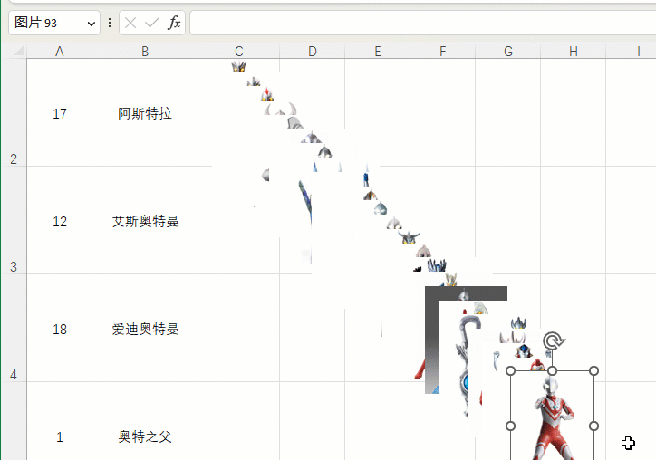Select column A header

click(60, 52)
